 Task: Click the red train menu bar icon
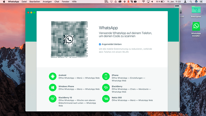coord(128,2)
